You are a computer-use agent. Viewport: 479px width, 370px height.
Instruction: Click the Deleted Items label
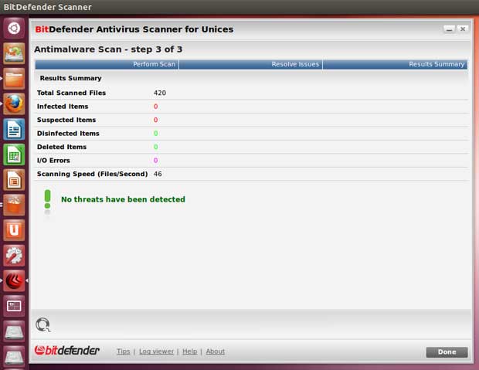(62, 147)
